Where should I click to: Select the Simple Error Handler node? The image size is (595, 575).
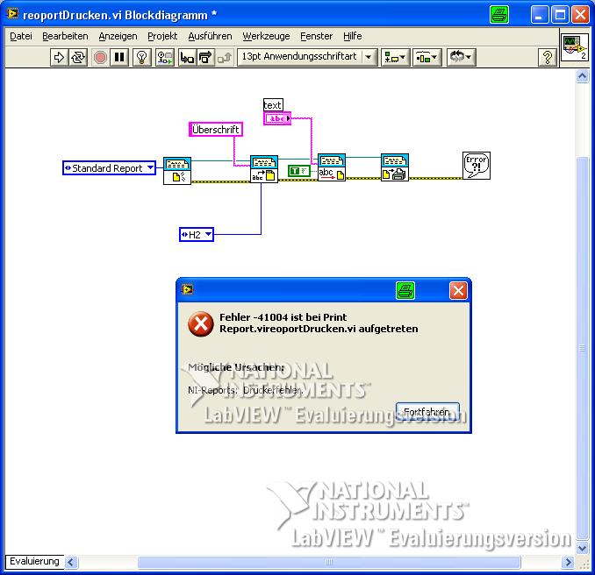pos(477,166)
